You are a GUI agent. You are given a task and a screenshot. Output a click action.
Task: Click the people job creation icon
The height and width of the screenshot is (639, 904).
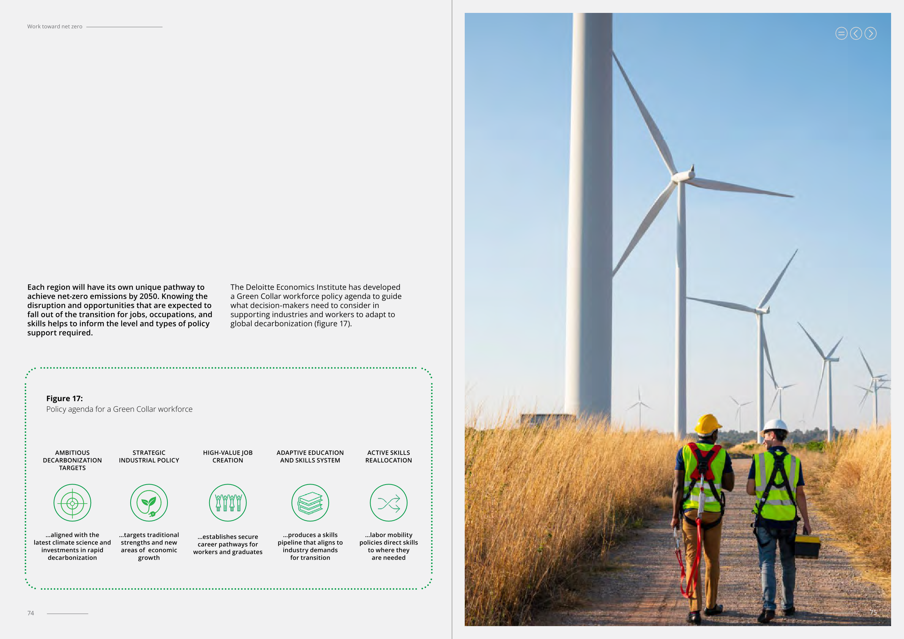(x=227, y=502)
